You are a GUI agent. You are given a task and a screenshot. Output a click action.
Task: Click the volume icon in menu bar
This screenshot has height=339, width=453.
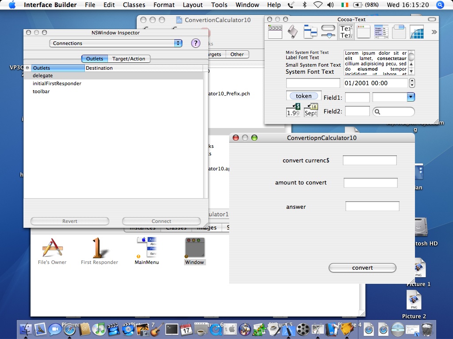[x=330, y=5]
